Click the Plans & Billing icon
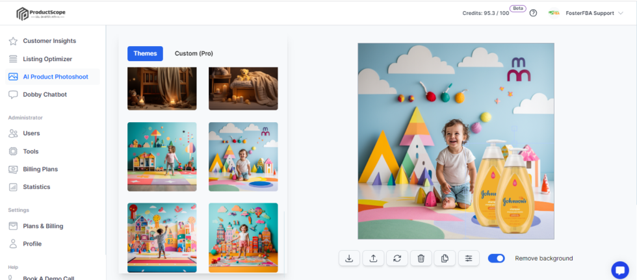 point(13,226)
